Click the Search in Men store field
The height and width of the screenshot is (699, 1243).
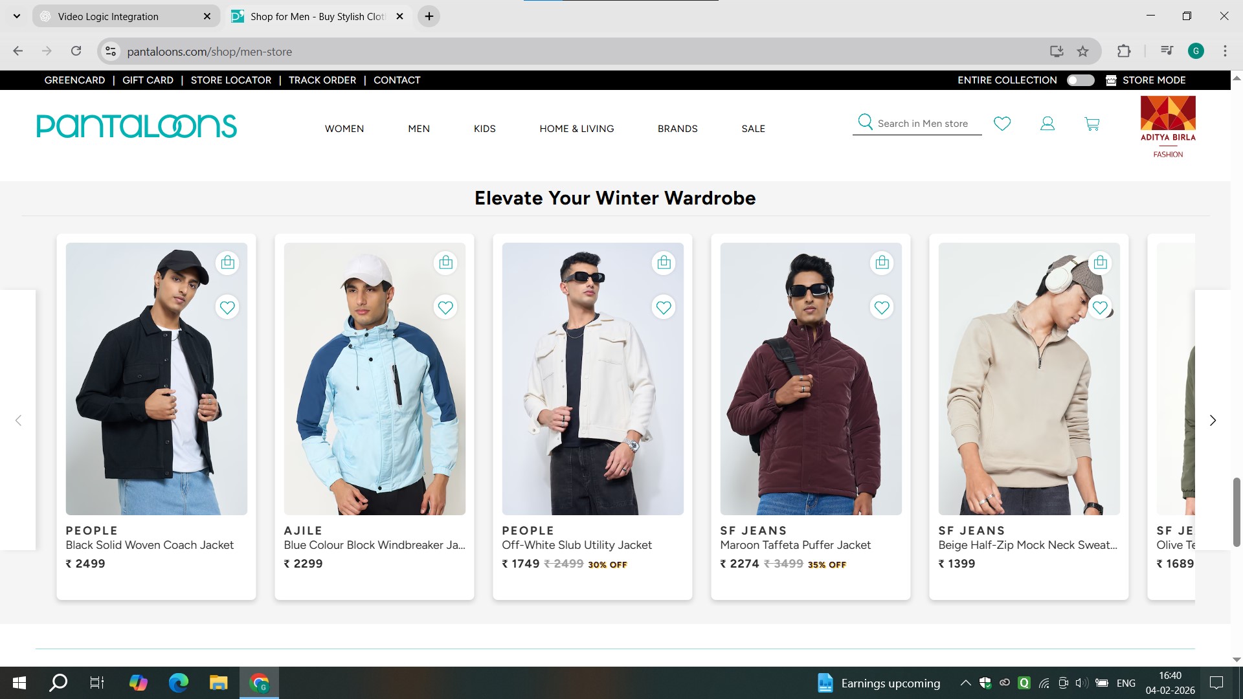(x=923, y=124)
